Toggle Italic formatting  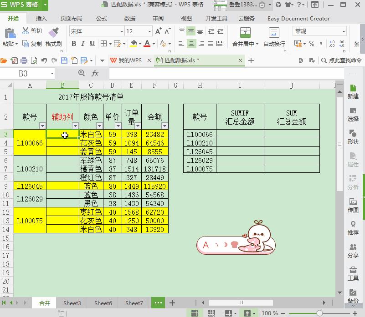(82, 43)
